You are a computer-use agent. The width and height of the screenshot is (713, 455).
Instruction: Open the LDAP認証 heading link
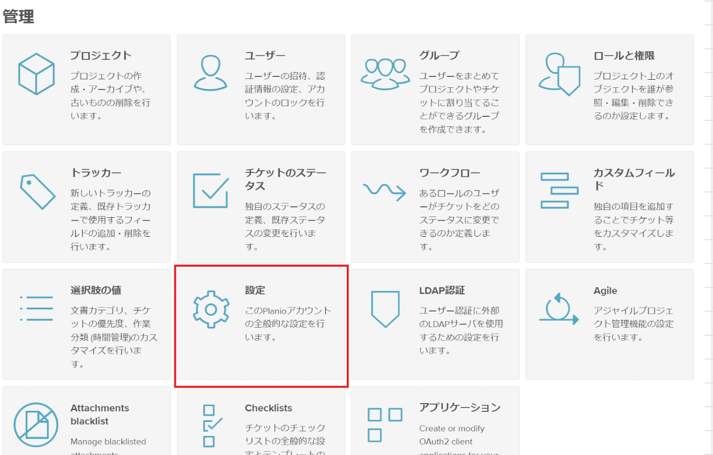[x=442, y=290]
